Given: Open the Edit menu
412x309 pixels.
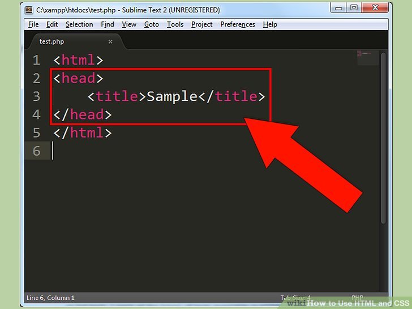Looking at the screenshot, I should coord(52,24).
